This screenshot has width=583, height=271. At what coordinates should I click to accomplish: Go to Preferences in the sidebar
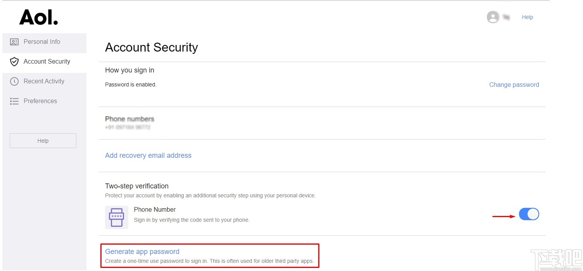pos(40,101)
